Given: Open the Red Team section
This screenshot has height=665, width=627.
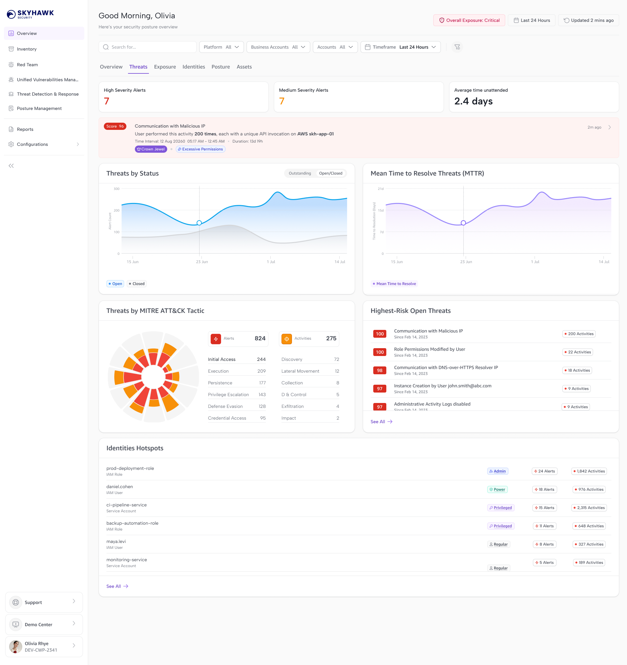Looking at the screenshot, I should coord(44,65).
